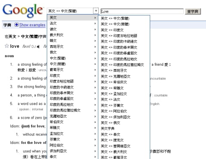The width and height of the screenshot is (206, 159).
Task: Select 阿拉伯文 in the left menu
Action: pos(73,145)
